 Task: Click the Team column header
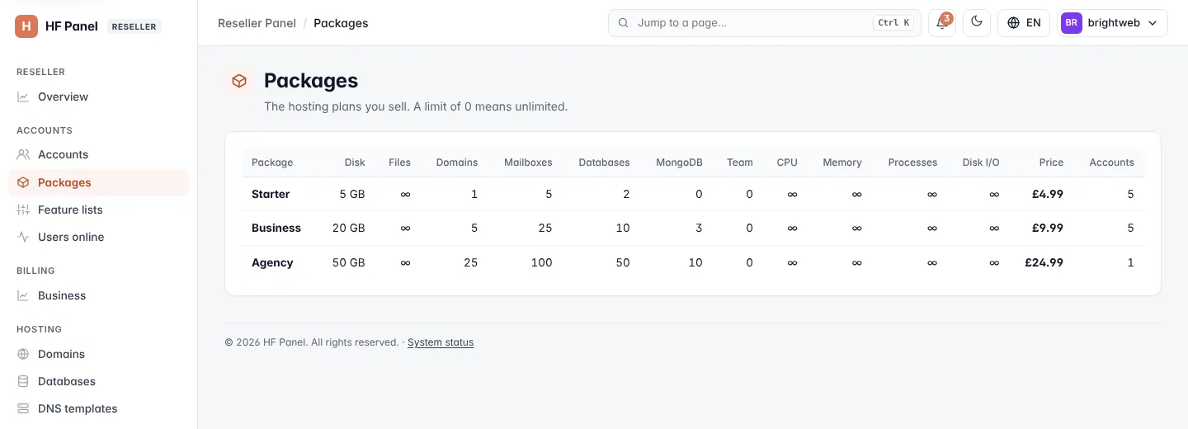point(740,163)
